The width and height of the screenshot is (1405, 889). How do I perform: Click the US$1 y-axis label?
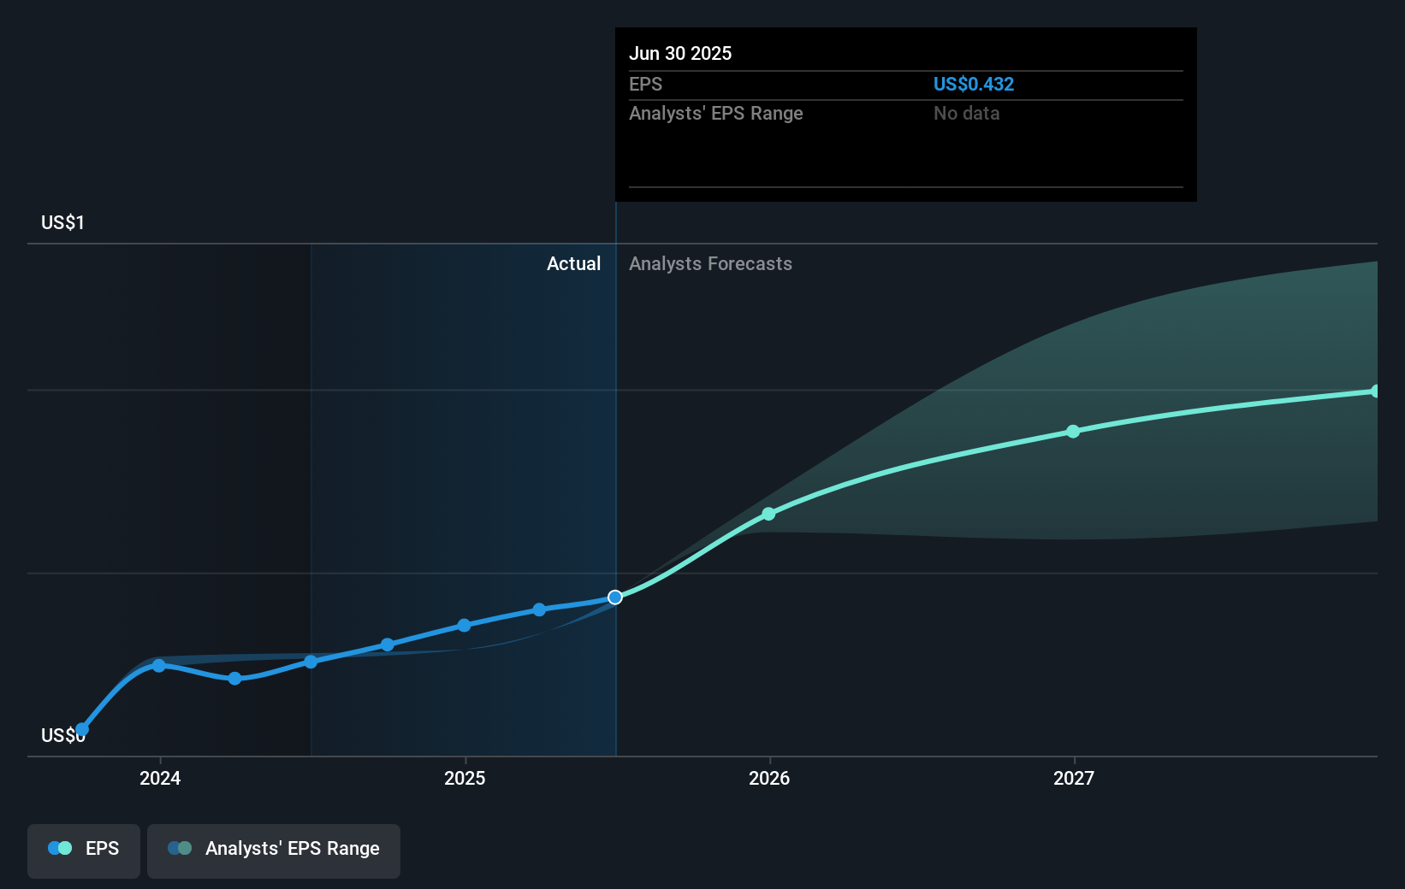(x=62, y=223)
